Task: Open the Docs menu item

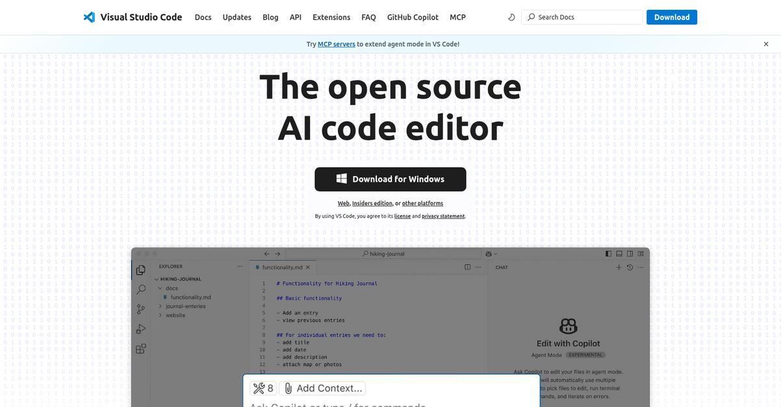Action: (203, 18)
